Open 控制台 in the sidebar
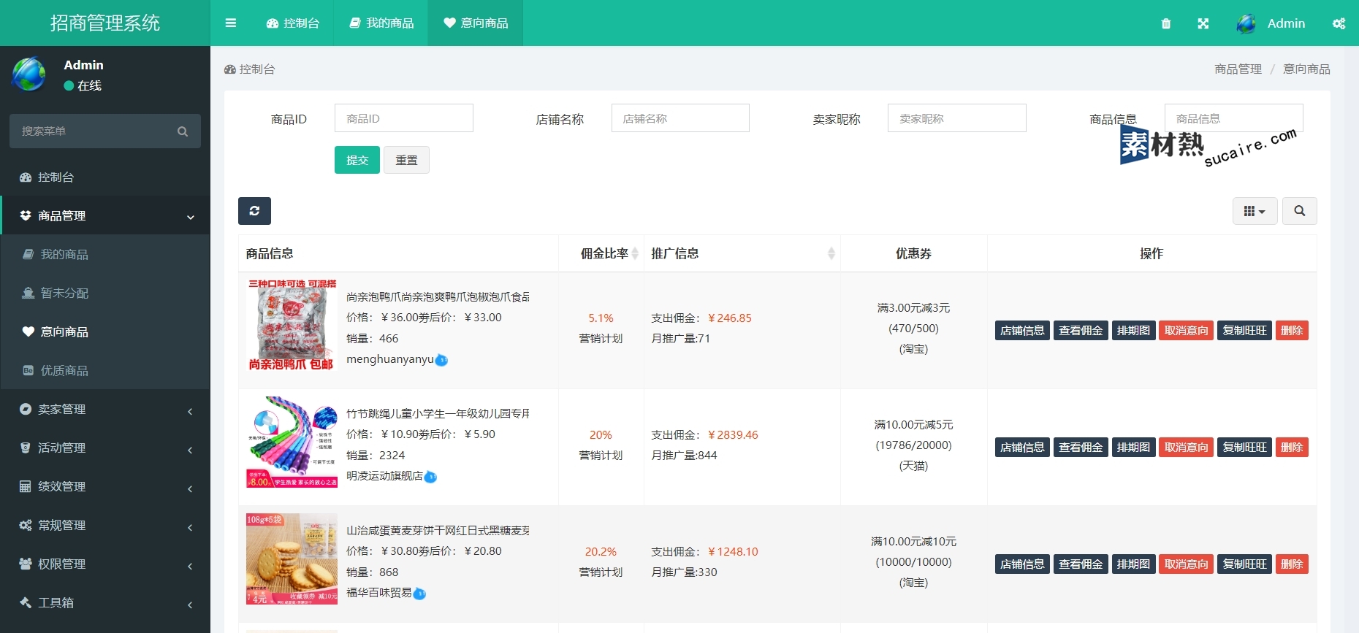 (105, 177)
